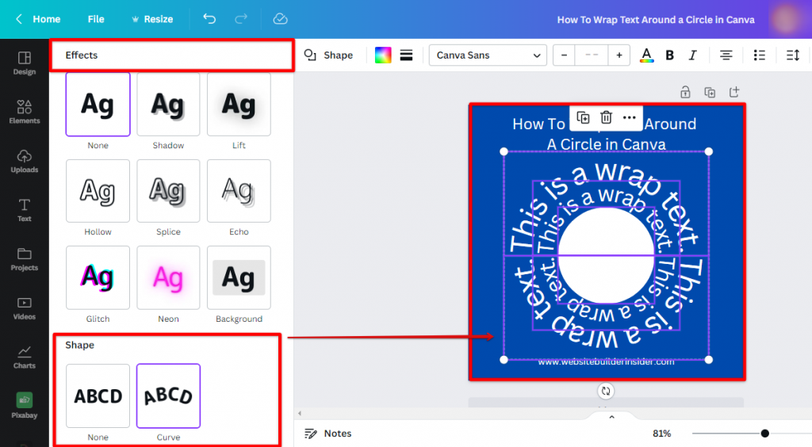Open the Elements panel
Image resolution: width=812 pixels, height=447 pixels.
pos(25,112)
